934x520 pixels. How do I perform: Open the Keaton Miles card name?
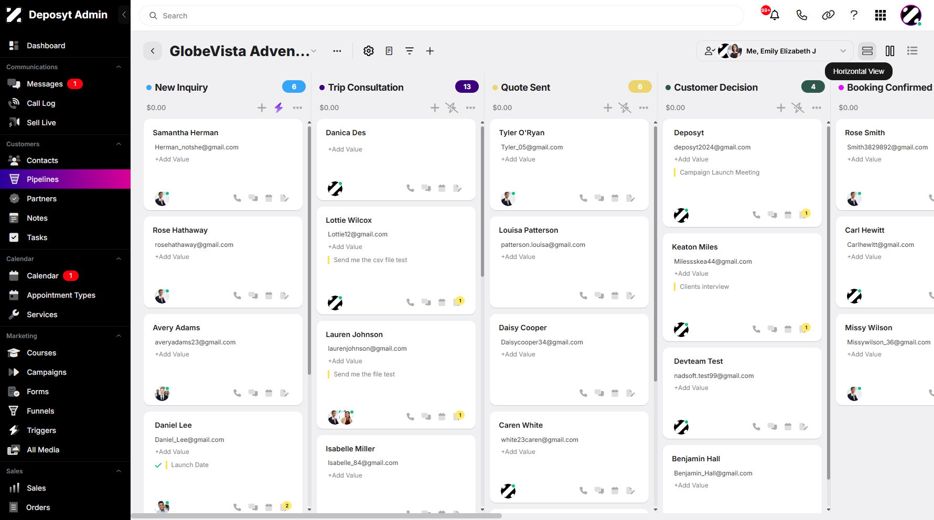click(695, 247)
